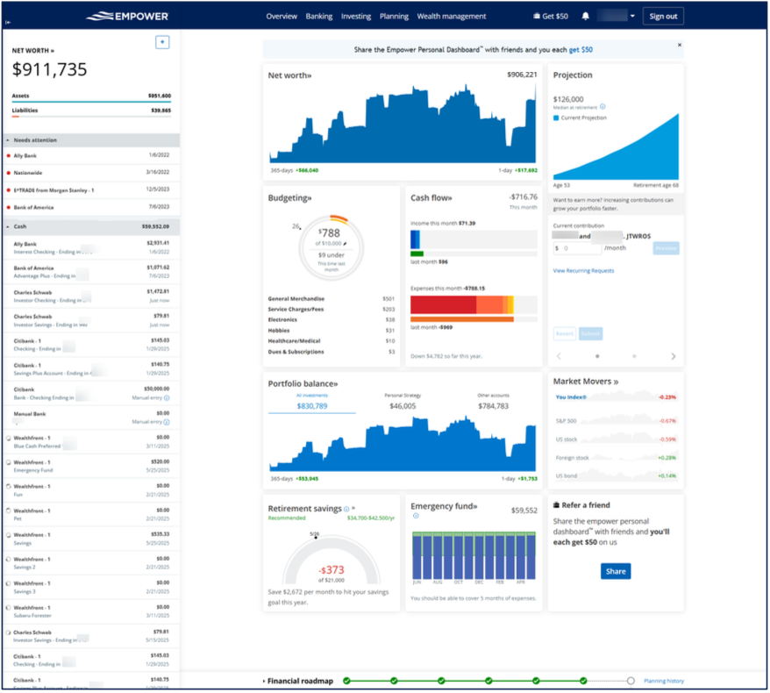Open Wealth management menu
This screenshot has height=693, width=770.
452,16
